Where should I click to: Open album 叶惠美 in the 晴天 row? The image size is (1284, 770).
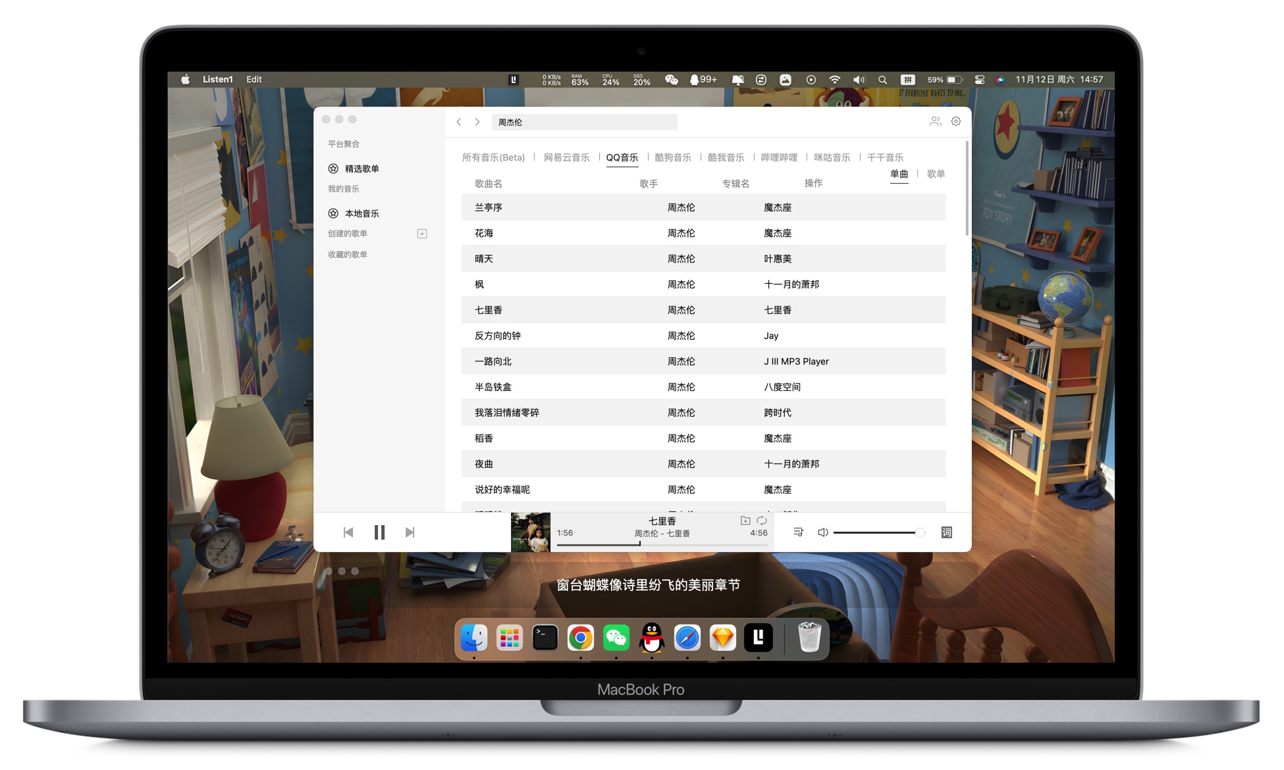778,259
